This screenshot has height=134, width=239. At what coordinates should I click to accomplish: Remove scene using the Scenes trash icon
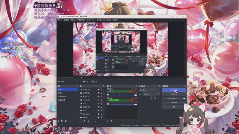[62, 121]
